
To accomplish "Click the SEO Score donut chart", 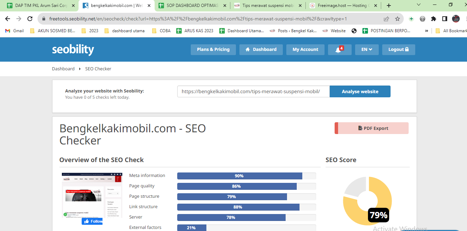I will [x=367, y=201].
